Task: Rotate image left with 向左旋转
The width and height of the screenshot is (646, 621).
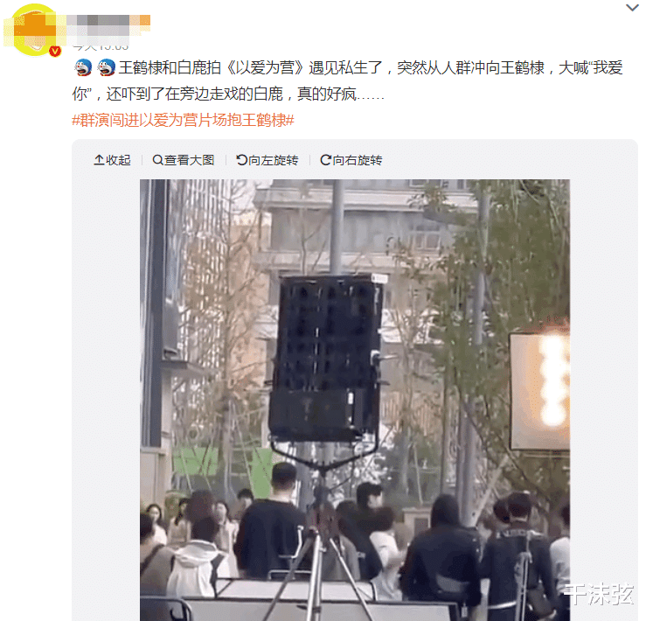Action: tap(267, 160)
